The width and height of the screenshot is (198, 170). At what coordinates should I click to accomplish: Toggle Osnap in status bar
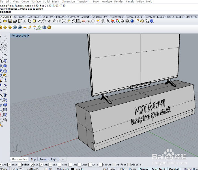tap(144, 169)
